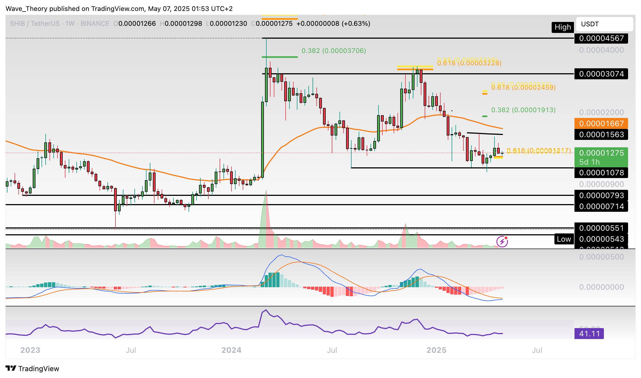Click the 0.00004567 high price tag
The image size is (641, 378).
(601, 38)
